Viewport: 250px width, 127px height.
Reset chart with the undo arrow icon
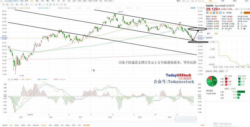pos(198,8)
